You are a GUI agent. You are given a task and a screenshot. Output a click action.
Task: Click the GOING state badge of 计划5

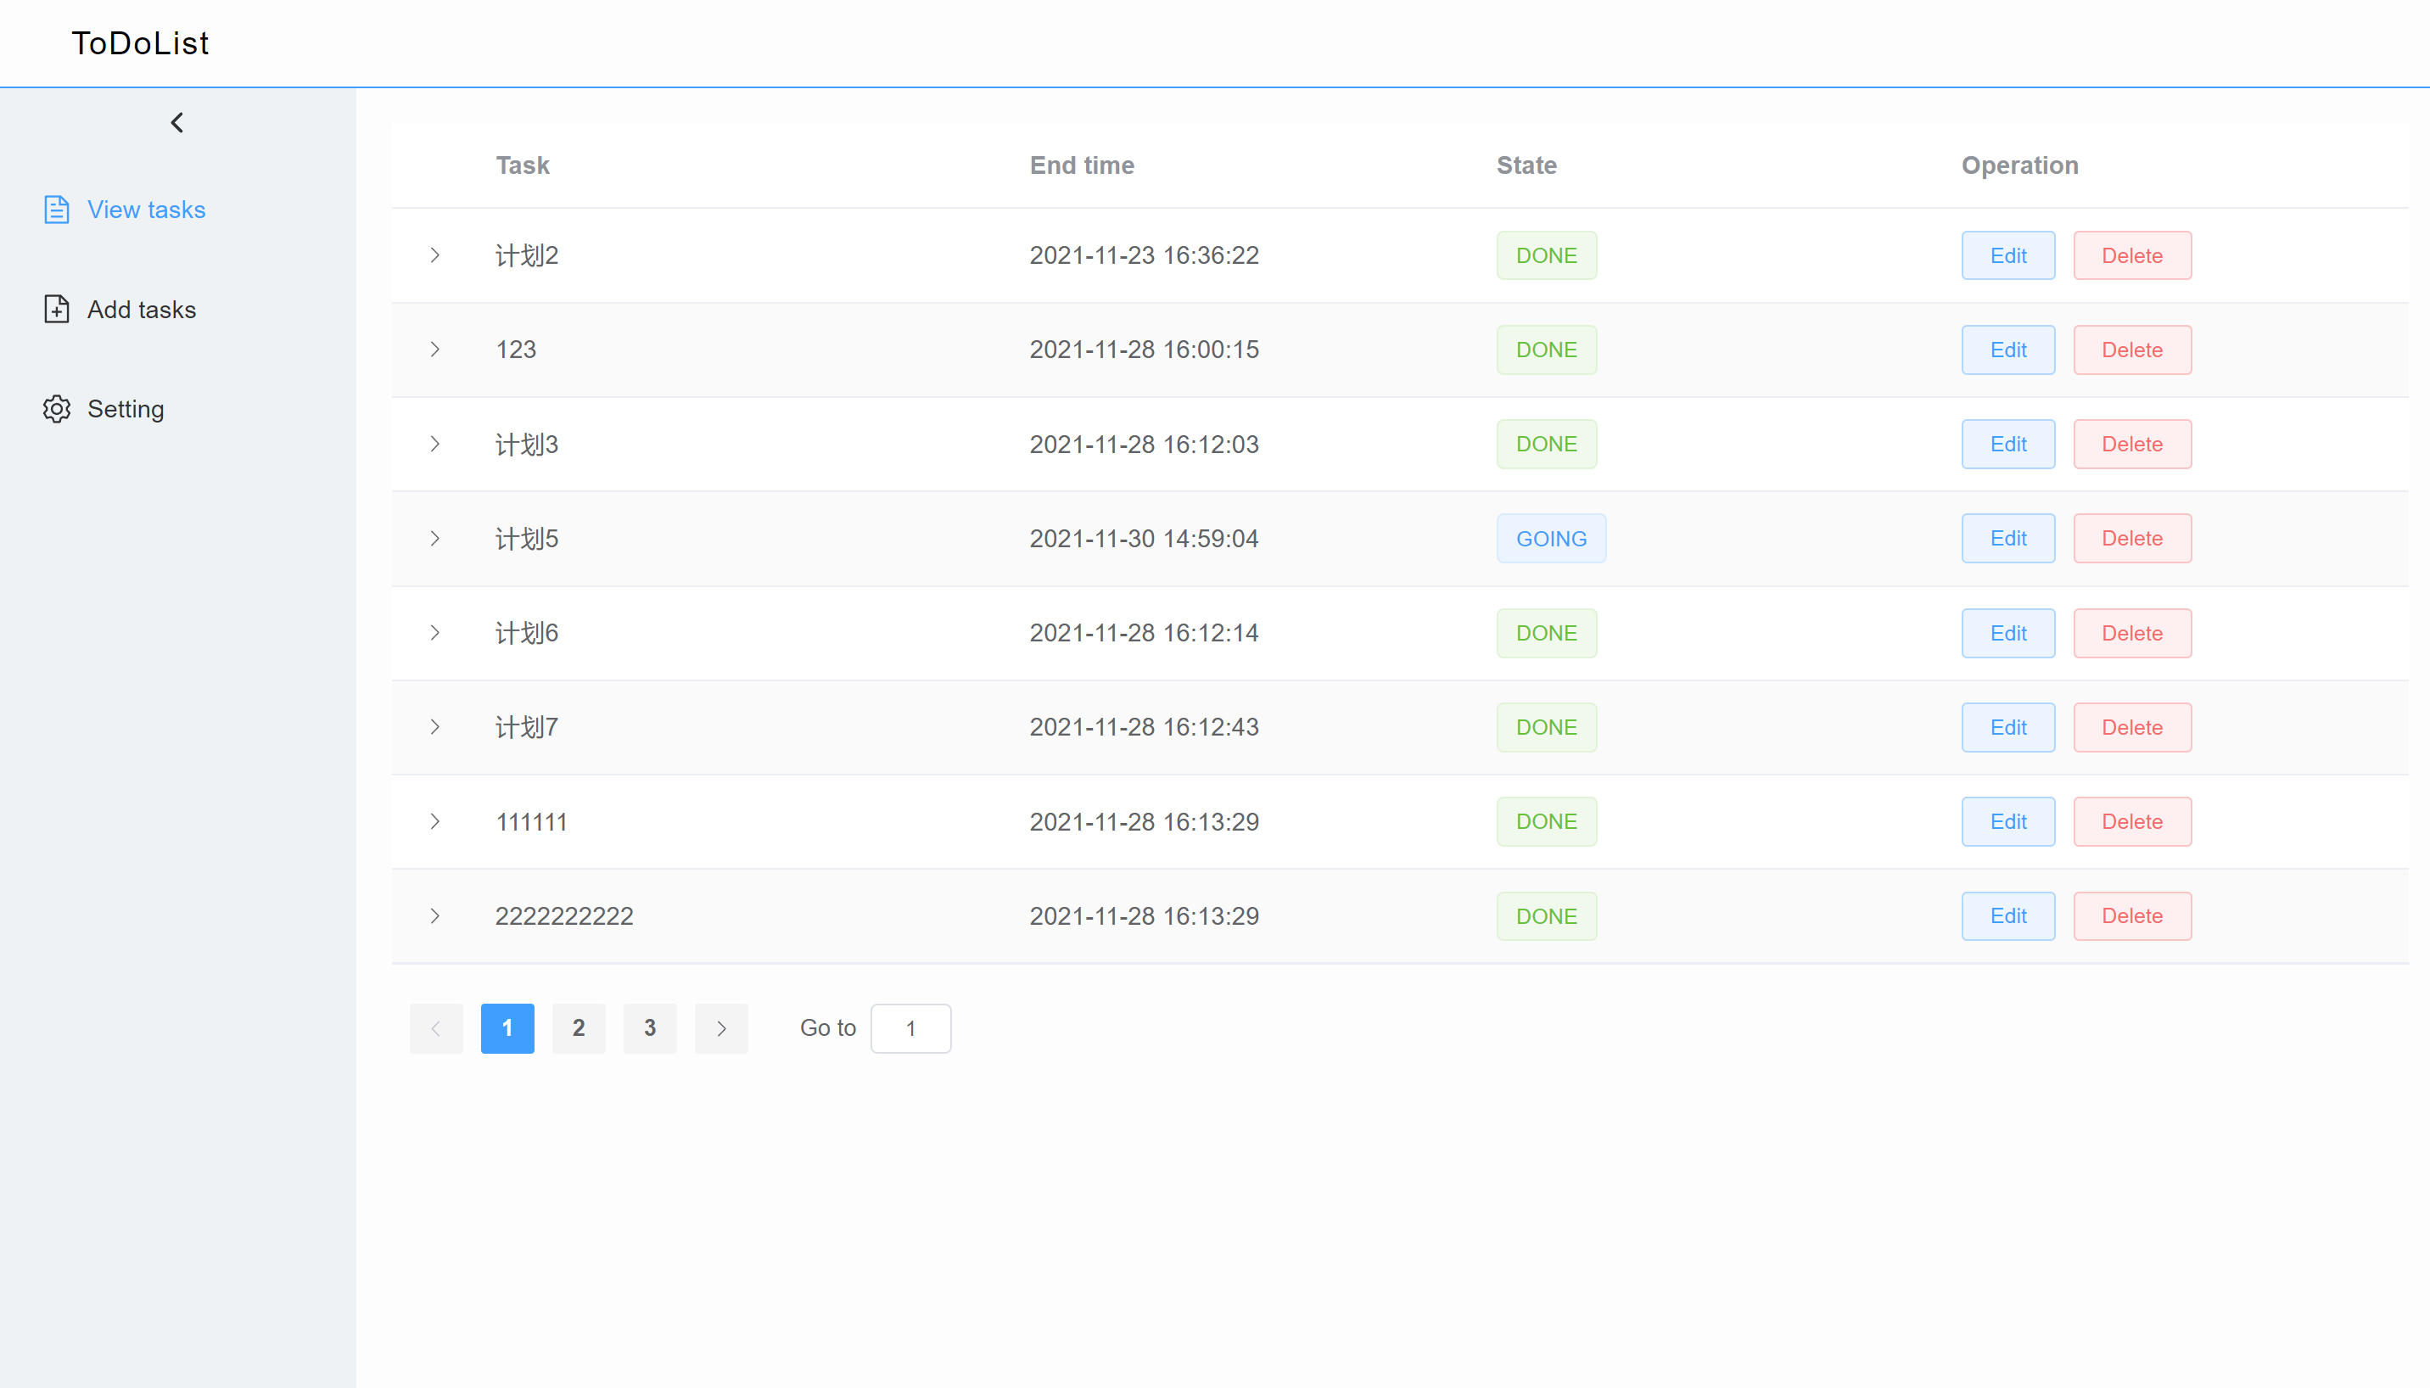tap(1550, 538)
